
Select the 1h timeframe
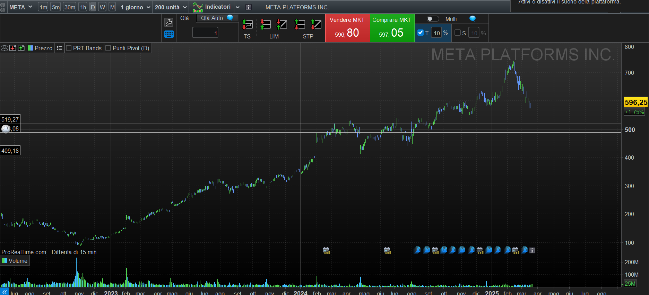[83, 7]
